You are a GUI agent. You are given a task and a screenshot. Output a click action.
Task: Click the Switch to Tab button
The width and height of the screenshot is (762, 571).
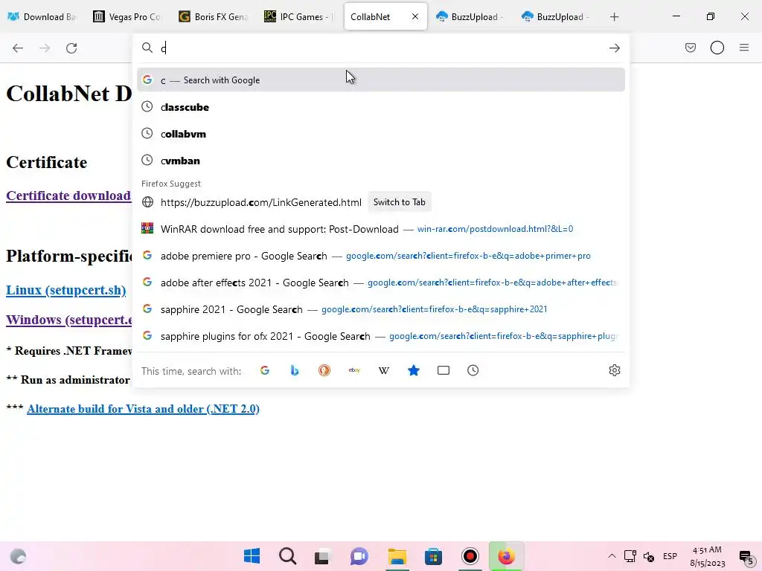pyautogui.click(x=399, y=202)
